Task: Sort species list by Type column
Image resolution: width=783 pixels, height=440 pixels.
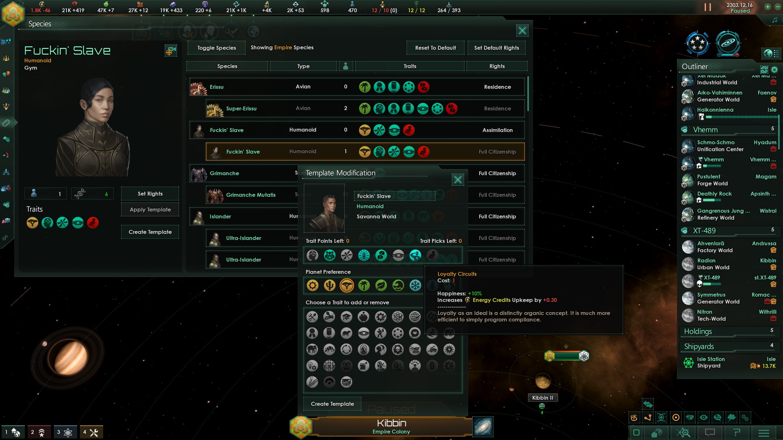Action: click(x=303, y=66)
